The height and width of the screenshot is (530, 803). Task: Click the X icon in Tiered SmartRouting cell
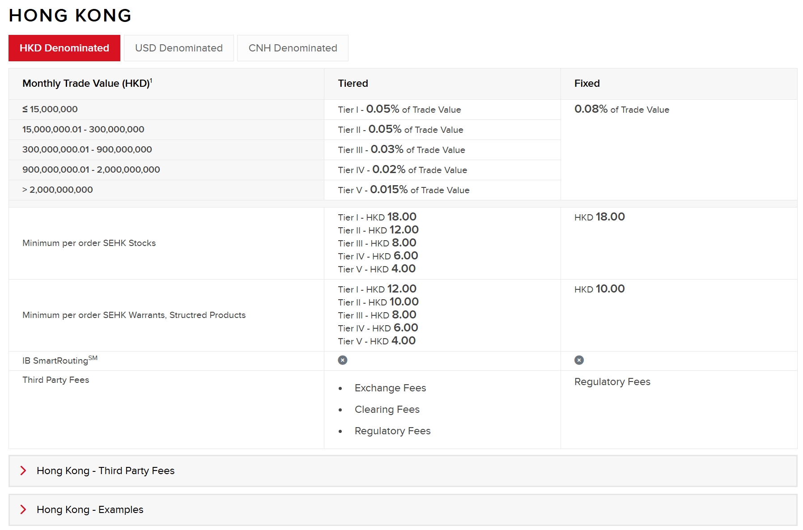pyautogui.click(x=343, y=360)
